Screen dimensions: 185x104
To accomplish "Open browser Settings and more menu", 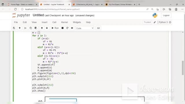I will (x=182, y=9).
